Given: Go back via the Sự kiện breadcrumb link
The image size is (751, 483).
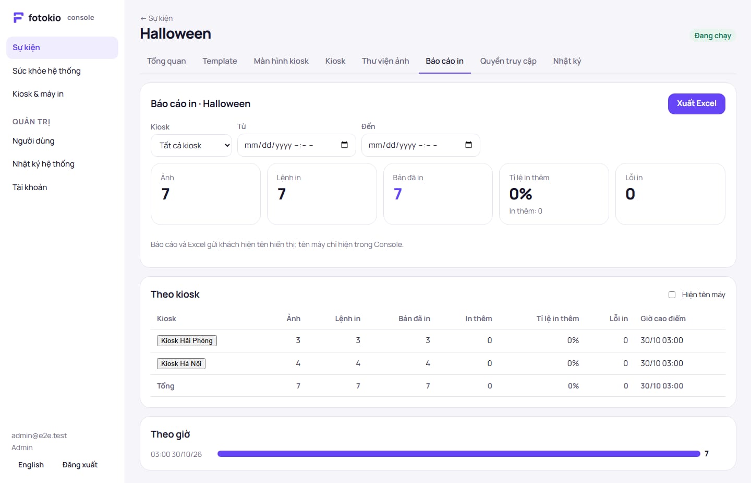Looking at the screenshot, I should point(156,18).
